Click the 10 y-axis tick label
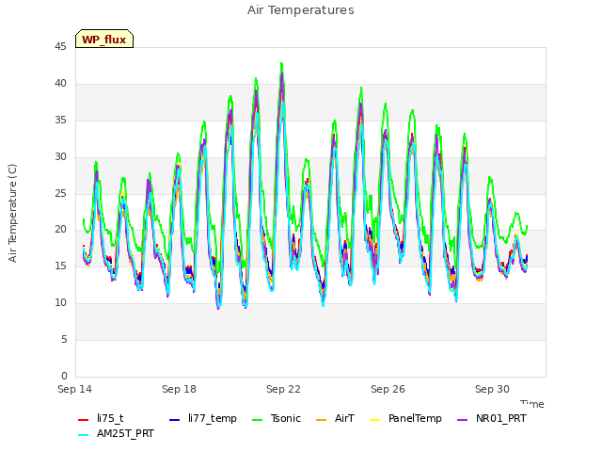602x452 pixels. [x=60, y=303]
